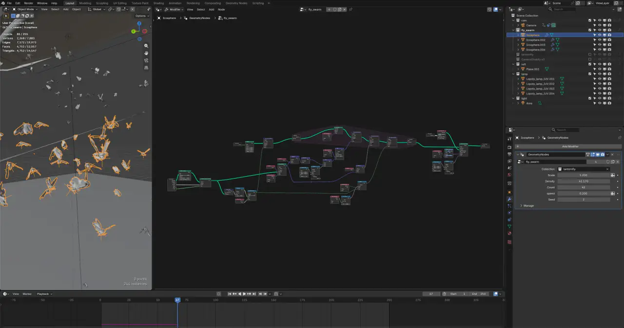This screenshot has height=328, width=624.
Task: Toggle GeometryNodes modifier show in render
Action: point(603,154)
